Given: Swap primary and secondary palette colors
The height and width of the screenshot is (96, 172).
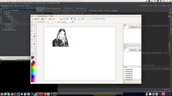Looking at the screenshot, I should [x=34, y=57].
